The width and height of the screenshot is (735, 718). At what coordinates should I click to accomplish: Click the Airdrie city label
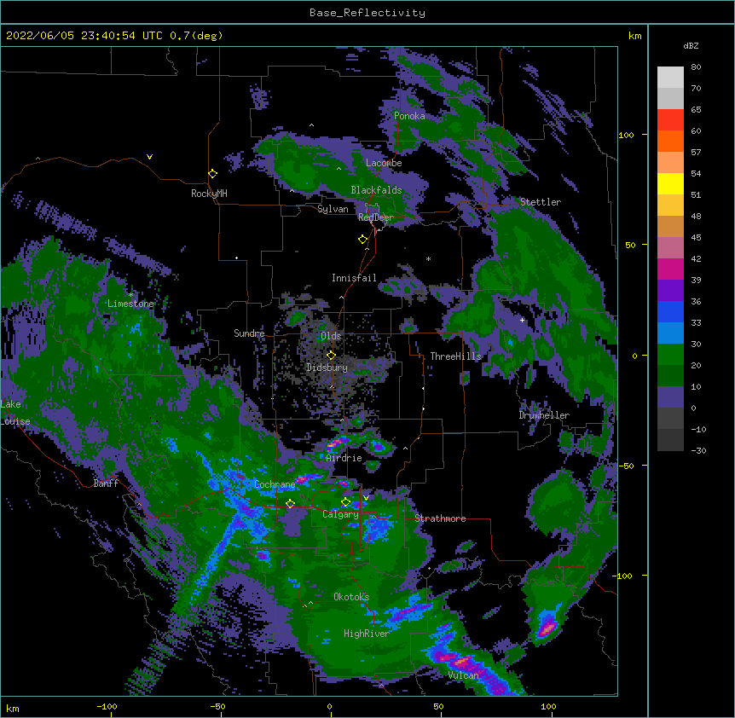tap(344, 458)
